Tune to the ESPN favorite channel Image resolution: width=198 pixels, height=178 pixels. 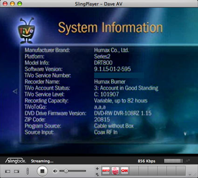(x=106, y=171)
